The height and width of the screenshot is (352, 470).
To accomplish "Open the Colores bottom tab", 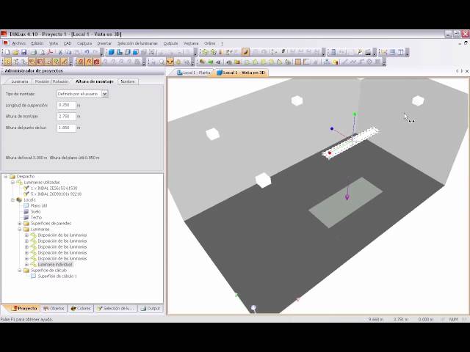I will 80,308.
